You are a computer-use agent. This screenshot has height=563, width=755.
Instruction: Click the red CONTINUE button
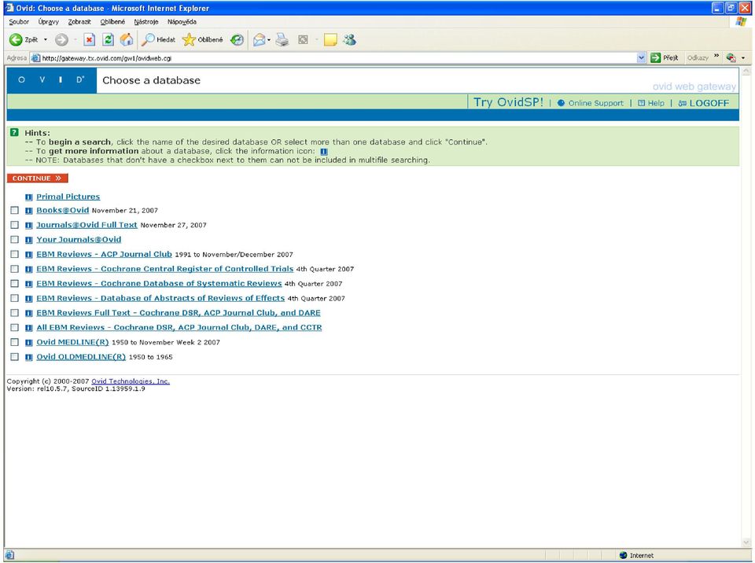38,178
